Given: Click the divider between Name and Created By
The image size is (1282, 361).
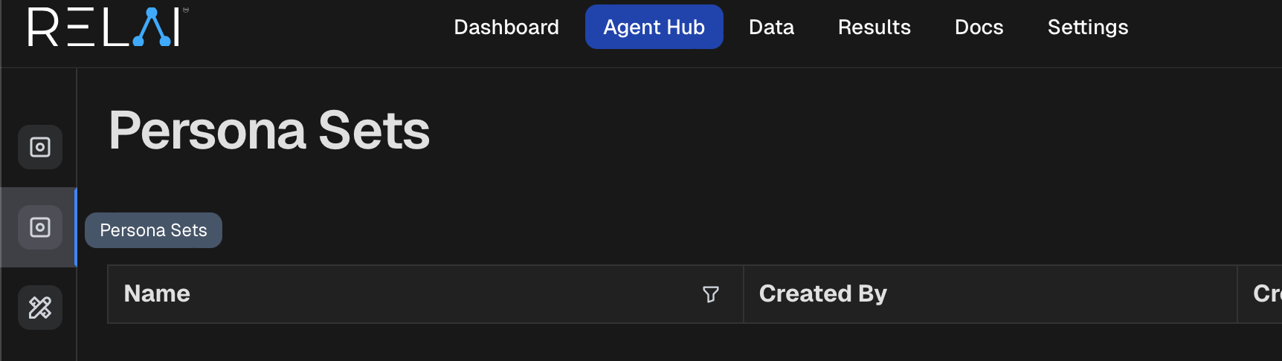Looking at the screenshot, I should point(744,294).
